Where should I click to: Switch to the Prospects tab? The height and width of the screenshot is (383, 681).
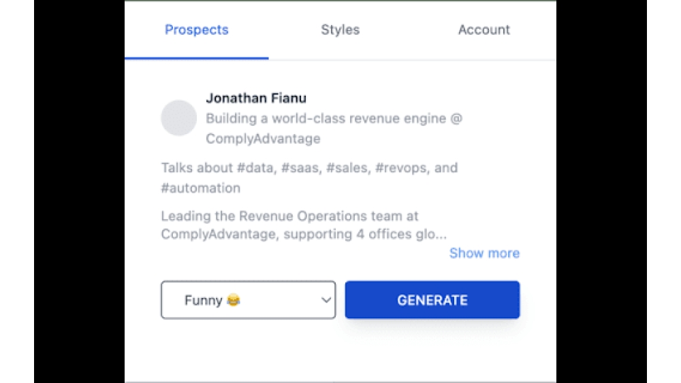coord(197,30)
